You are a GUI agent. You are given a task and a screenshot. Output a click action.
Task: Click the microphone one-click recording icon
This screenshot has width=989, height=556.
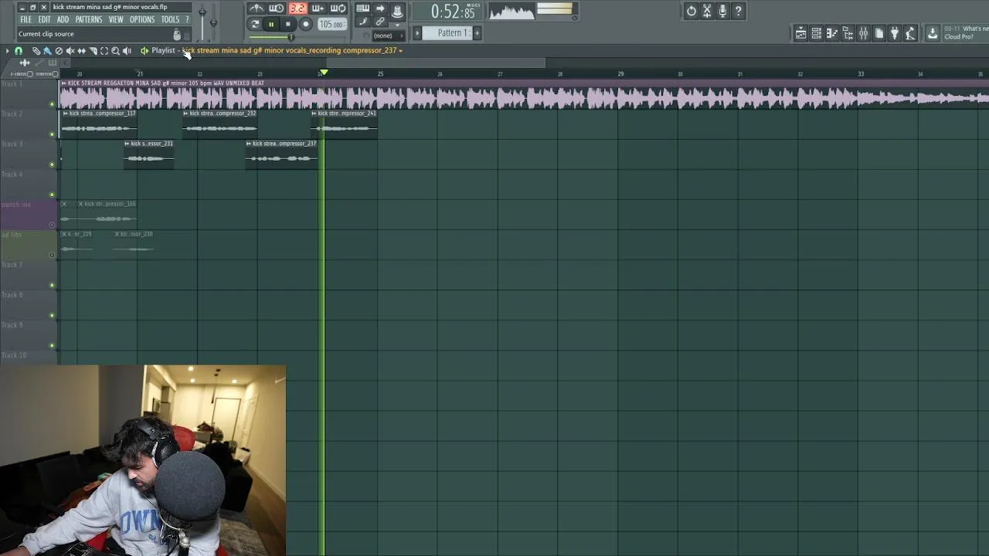pyautogui.click(x=722, y=11)
